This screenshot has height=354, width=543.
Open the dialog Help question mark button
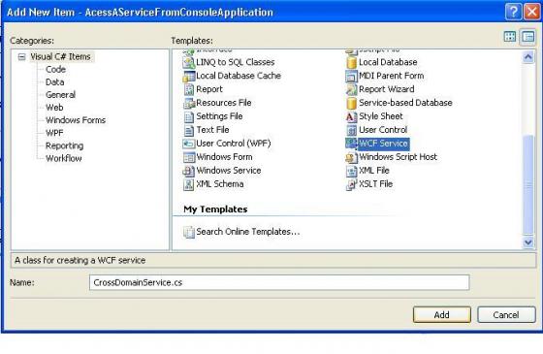click(514, 12)
